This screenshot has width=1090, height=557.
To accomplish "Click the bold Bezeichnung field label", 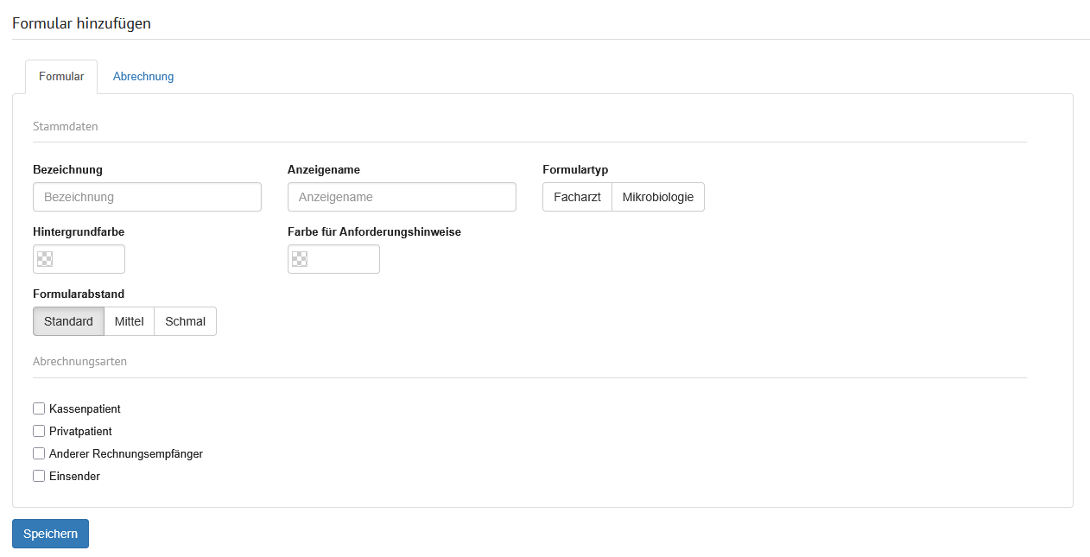I will coord(67,170).
